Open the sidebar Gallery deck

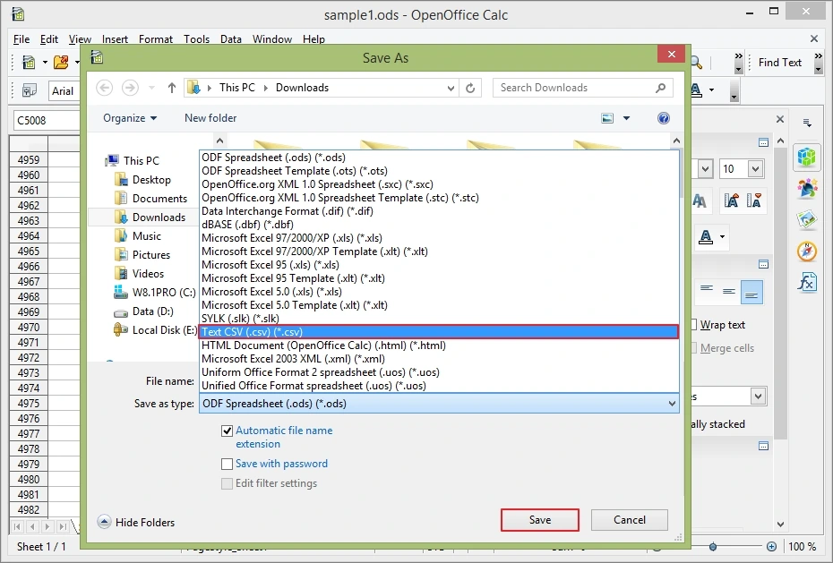click(x=806, y=219)
